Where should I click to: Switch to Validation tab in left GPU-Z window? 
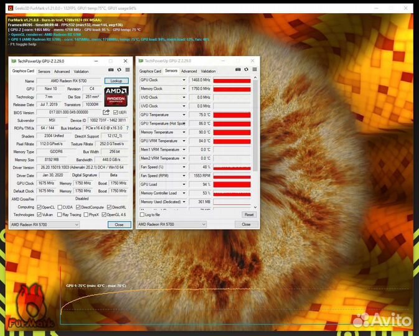[x=81, y=72]
